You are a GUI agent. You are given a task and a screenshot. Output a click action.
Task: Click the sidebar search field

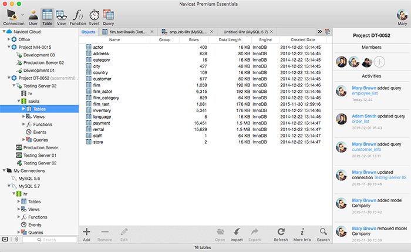point(49,240)
